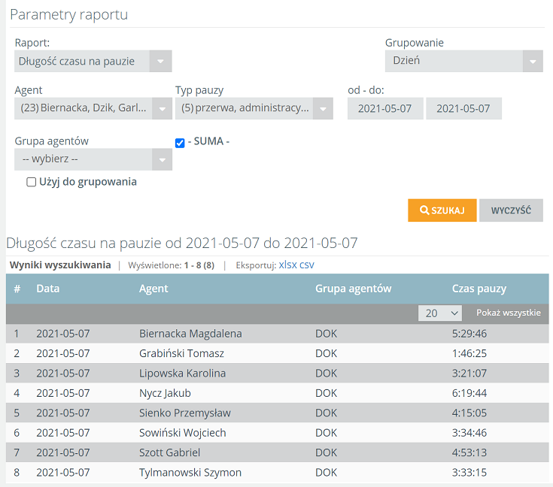Click date cell in Grabiński Tomasz row
The image size is (553, 487).
pyautogui.click(x=63, y=353)
